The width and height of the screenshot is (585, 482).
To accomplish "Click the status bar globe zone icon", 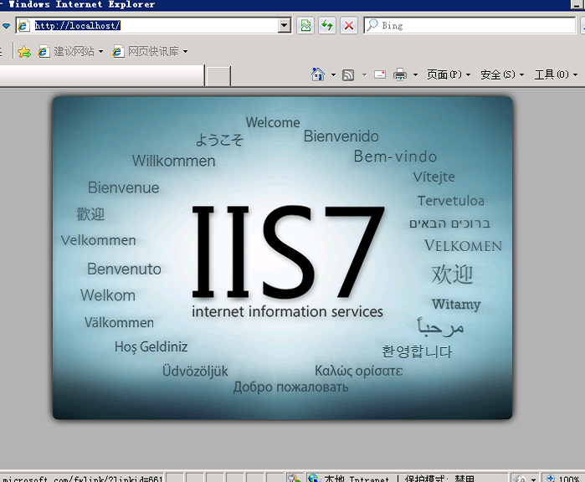I will point(314,478).
